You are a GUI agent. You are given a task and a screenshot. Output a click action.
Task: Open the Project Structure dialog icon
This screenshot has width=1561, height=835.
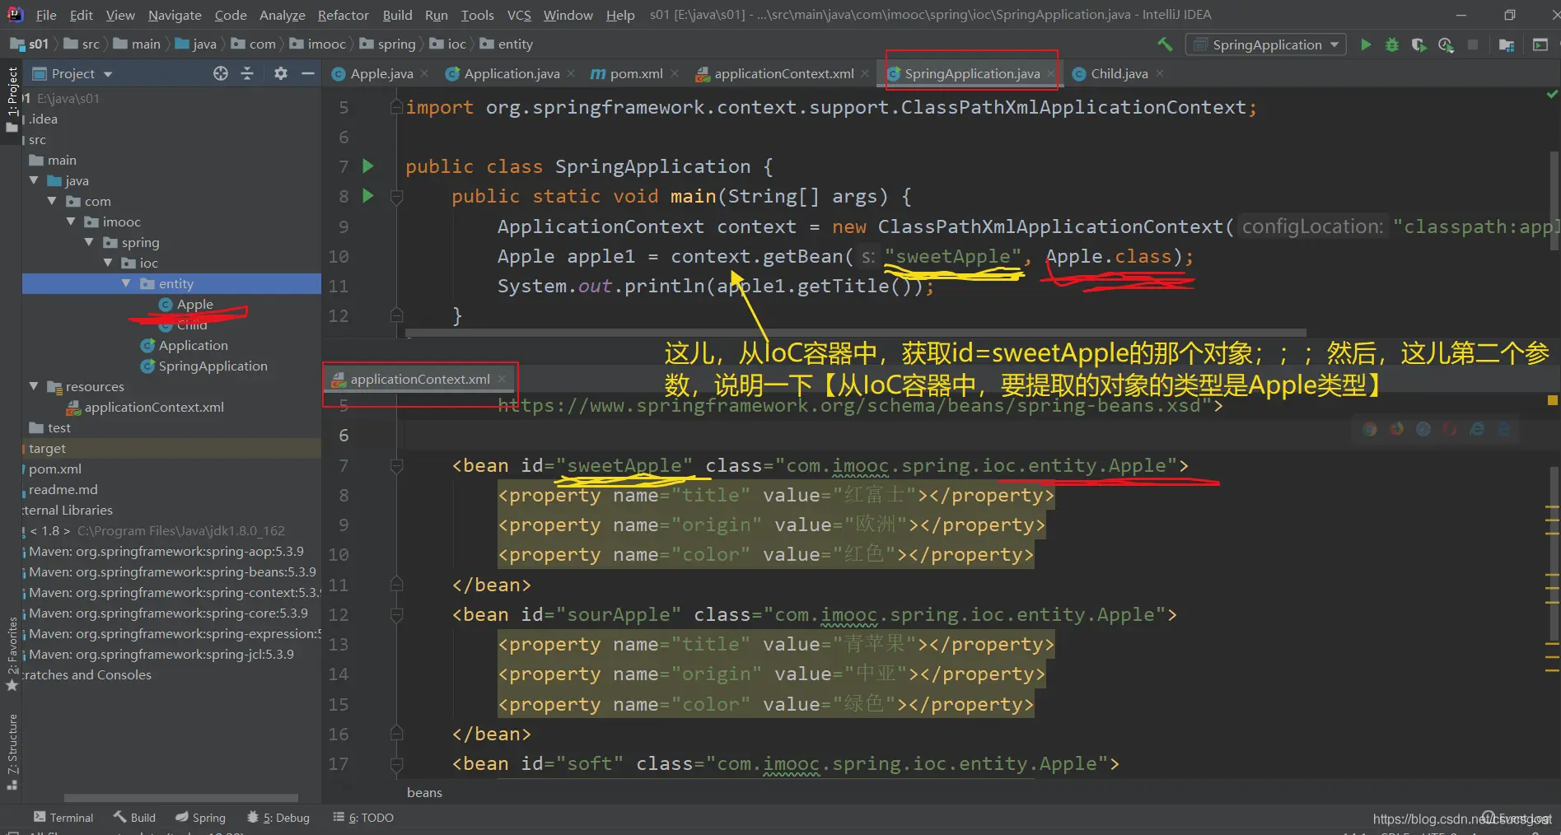pyautogui.click(x=1507, y=44)
